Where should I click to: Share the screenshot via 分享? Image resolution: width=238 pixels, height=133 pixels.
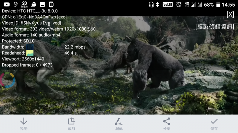pos(167,124)
